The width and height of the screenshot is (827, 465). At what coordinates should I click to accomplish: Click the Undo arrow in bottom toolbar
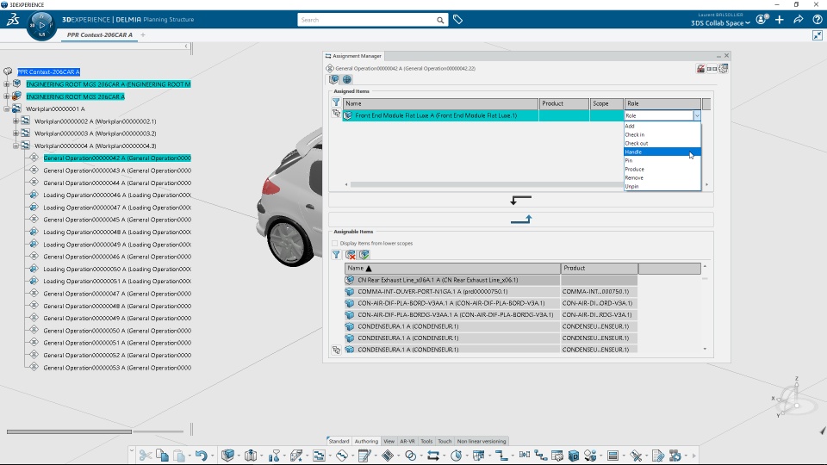pyautogui.click(x=201, y=456)
